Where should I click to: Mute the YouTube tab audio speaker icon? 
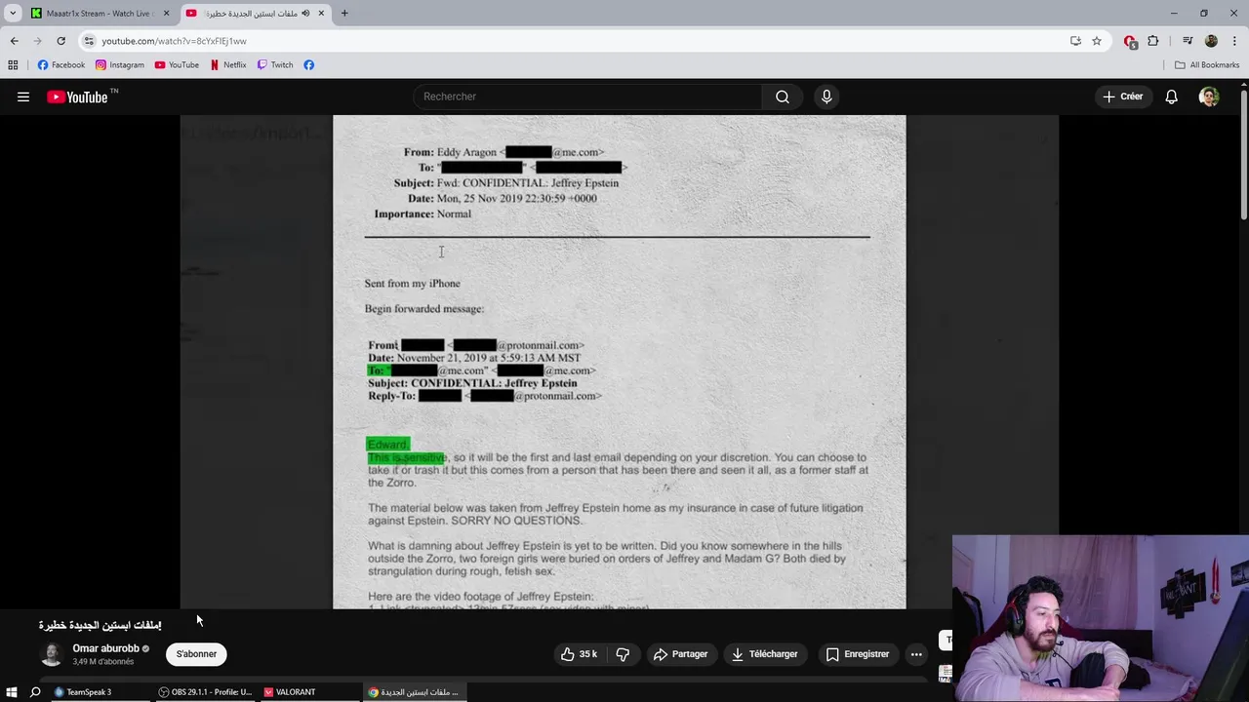pos(305,14)
